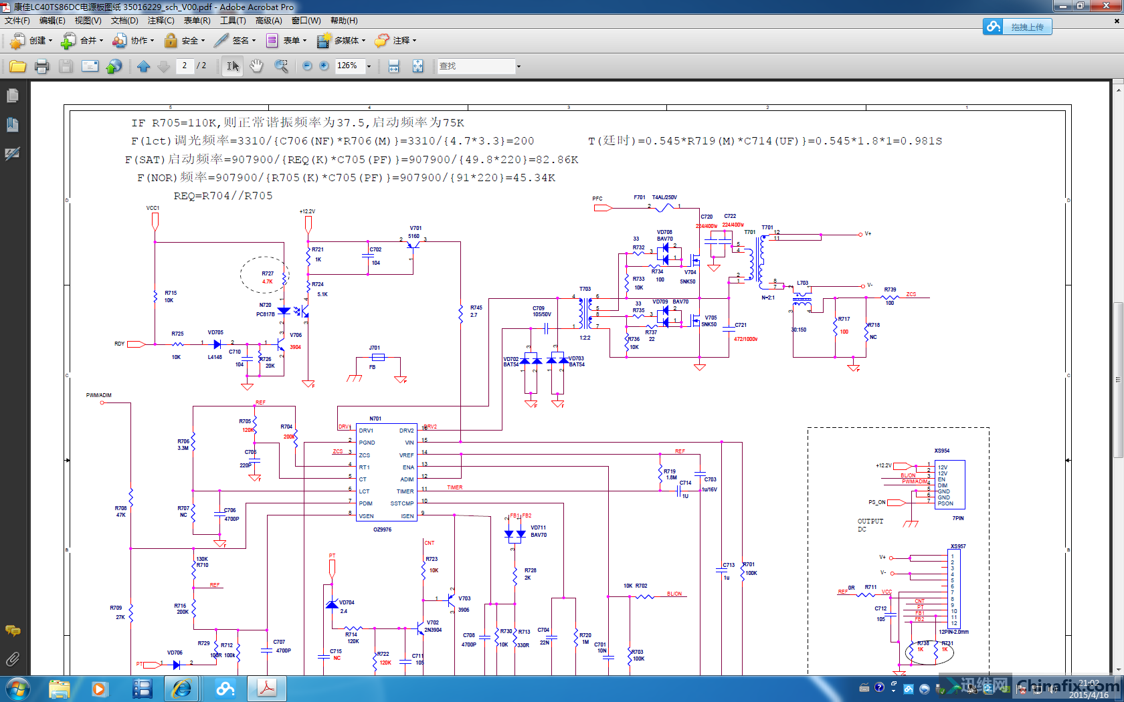Click the Create PDF (创建) icon

click(17, 41)
